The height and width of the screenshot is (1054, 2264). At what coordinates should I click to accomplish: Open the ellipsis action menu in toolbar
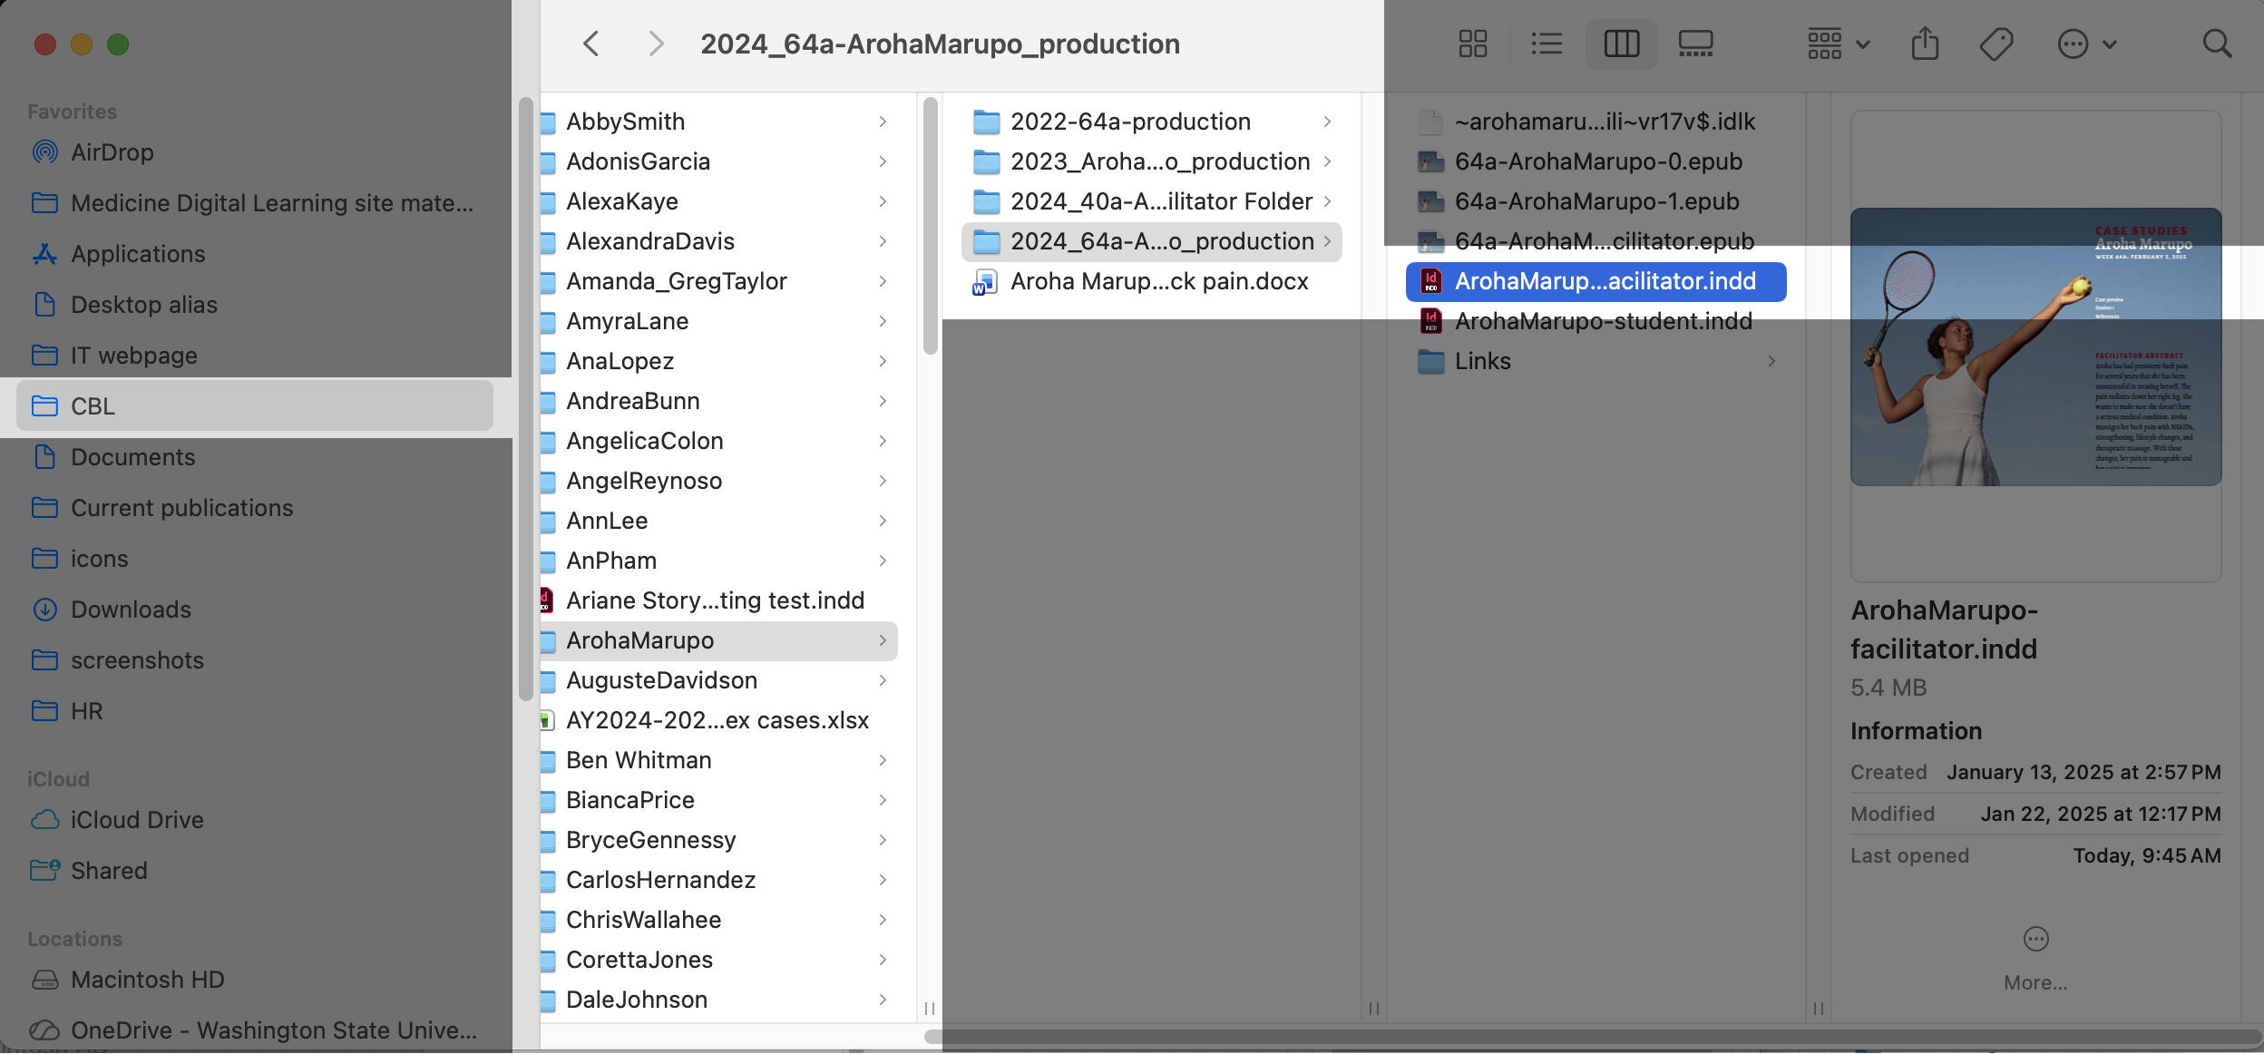pyautogui.click(x=2085, y=44)
